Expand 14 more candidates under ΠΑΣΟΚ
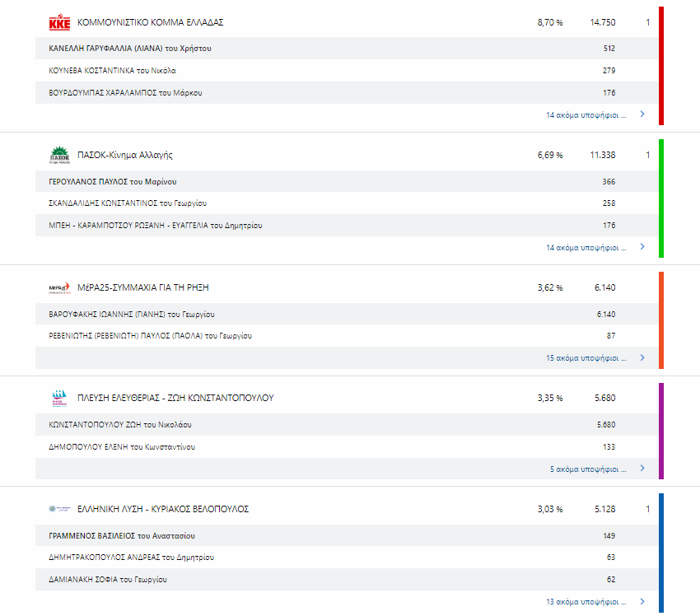Screen dimensions: 700x616 coord(586,248)
